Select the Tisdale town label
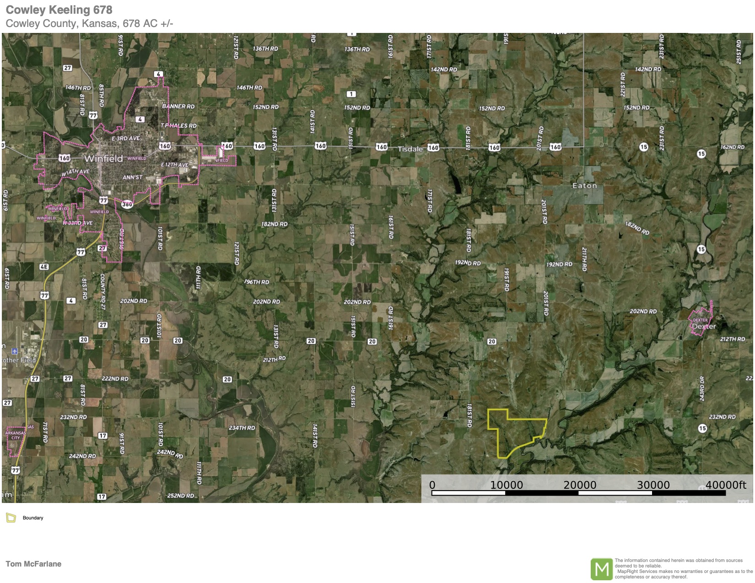Image resolution: width=755 pixels, height=583 pixels. (410, 149)
